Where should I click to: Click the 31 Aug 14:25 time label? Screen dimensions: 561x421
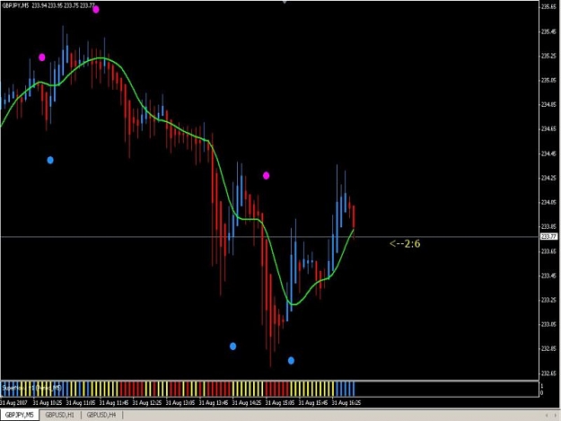[x=247, y=403]
